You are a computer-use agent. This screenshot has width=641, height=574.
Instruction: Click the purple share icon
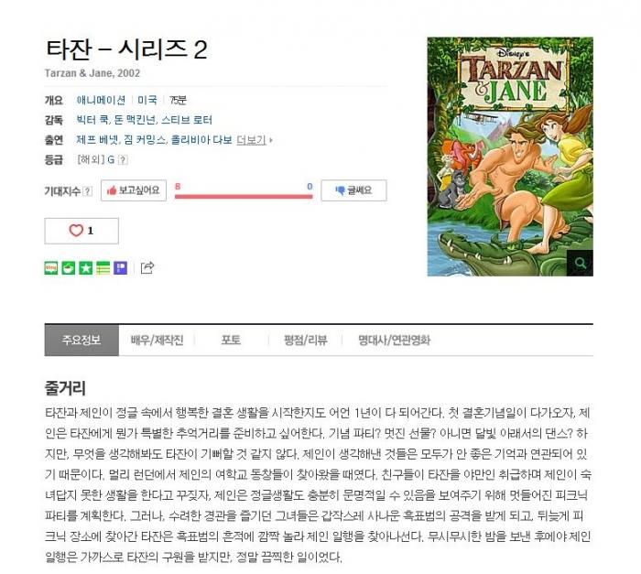121,268
